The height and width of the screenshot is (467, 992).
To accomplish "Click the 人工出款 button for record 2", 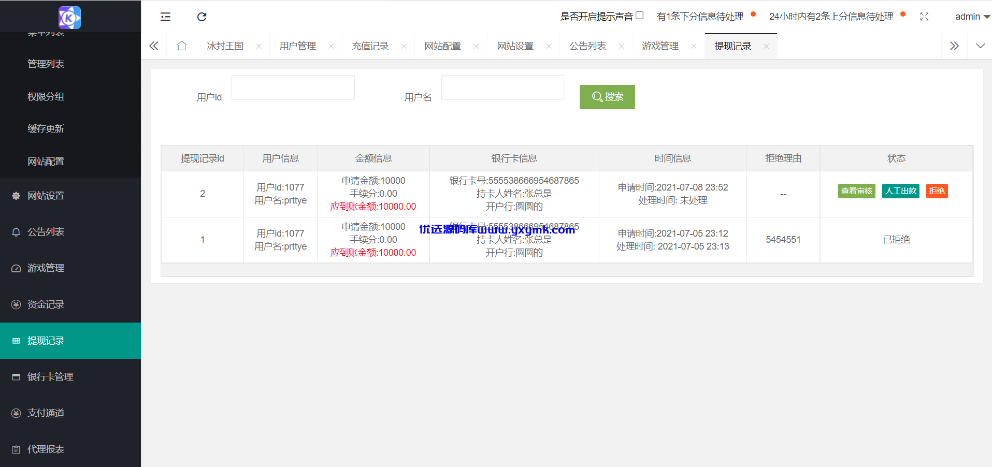I will coord(901,191).
